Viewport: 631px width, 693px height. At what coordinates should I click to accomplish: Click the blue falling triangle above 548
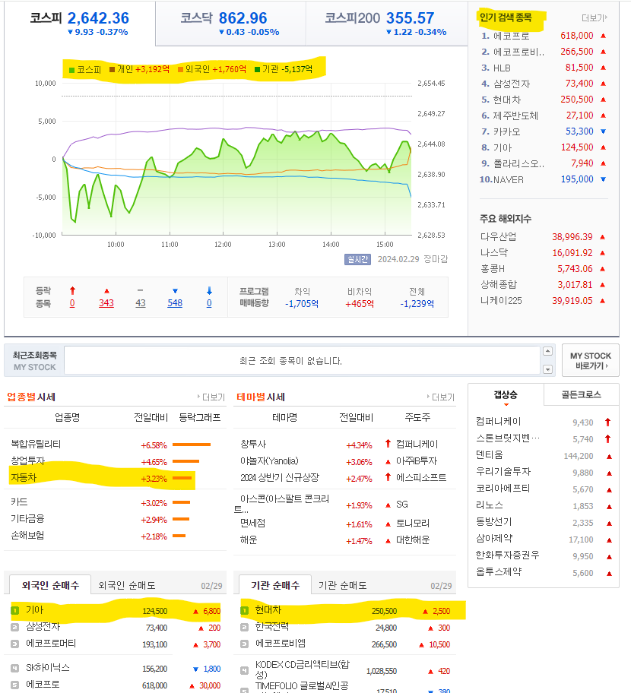click(175, 291)
